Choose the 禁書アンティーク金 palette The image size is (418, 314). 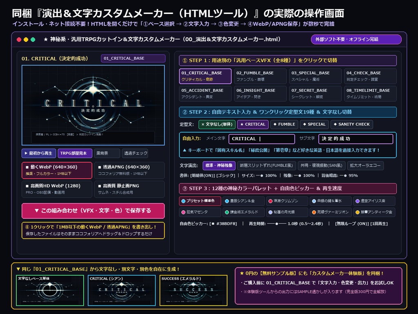coord(374,212)
